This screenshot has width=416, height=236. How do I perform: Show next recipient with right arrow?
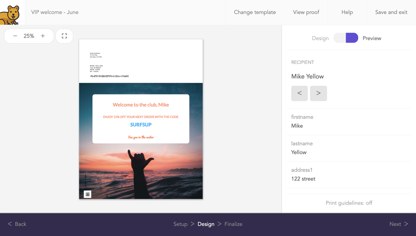point(318,93)
